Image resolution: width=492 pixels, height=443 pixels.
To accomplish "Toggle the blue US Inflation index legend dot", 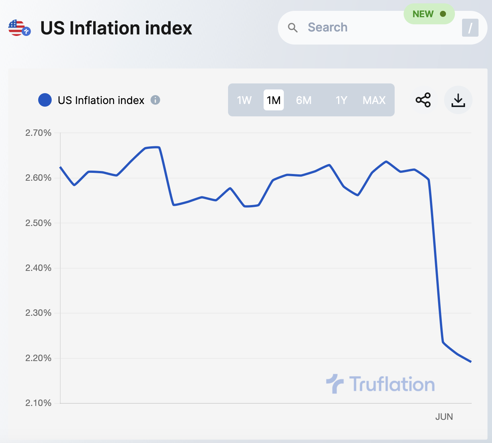I will (x=45, y=100).
